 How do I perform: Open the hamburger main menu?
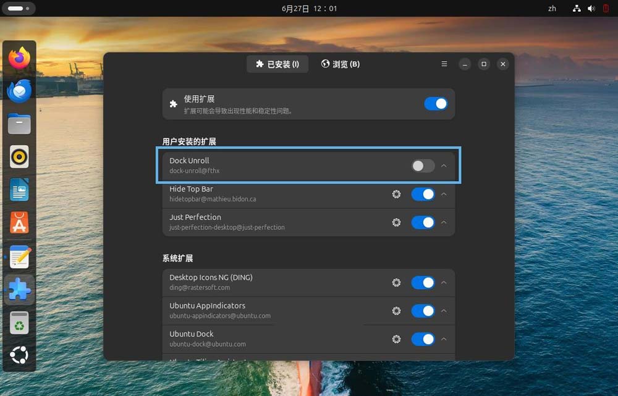point(444,64)
